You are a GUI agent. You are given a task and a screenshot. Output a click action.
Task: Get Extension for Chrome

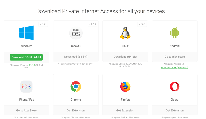click(x=76, y=110)
